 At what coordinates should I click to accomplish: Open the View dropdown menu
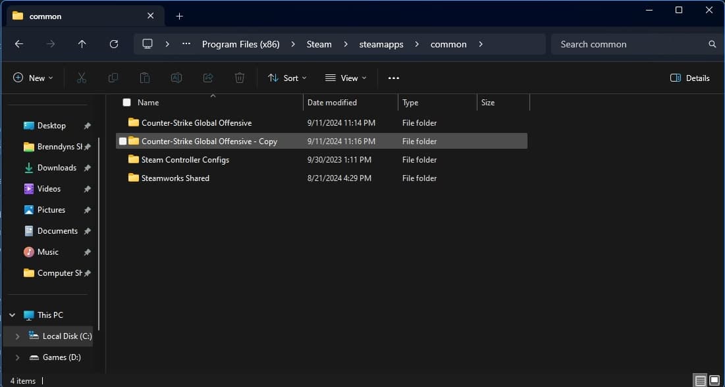pos(346,78)
